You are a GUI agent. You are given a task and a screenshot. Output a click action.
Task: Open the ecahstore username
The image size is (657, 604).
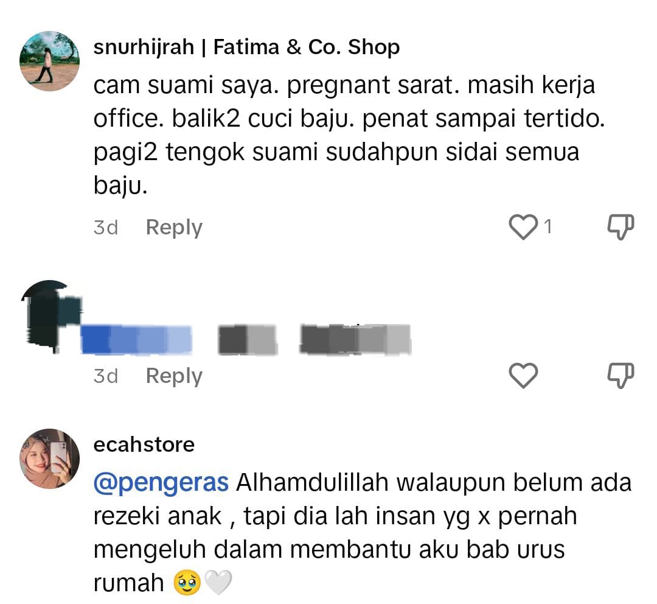tap(144, 444)
